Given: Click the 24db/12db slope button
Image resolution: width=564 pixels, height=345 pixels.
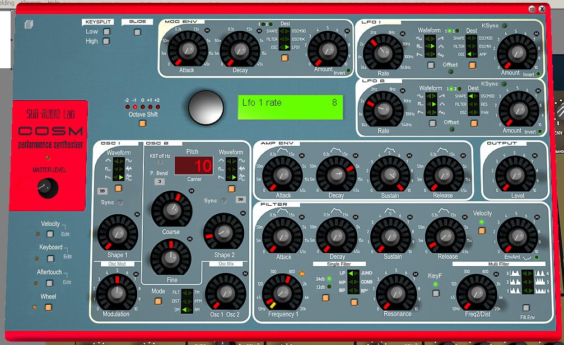Looking at the screenshot, I should tap(325, 297).
